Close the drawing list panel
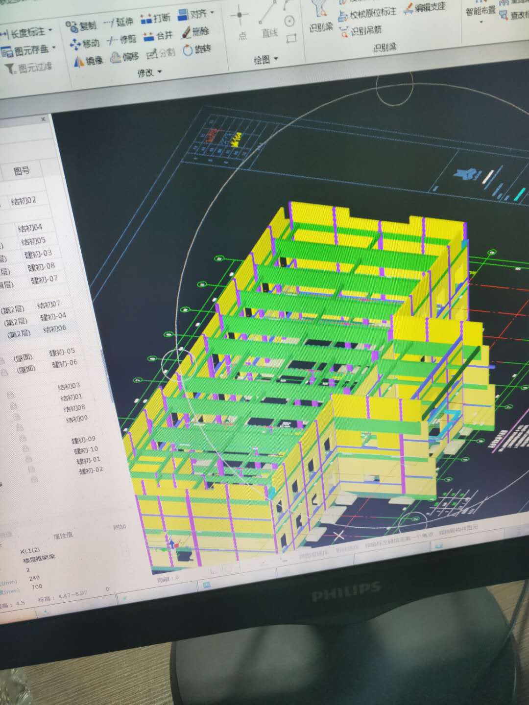Viewport: 529px width, 705px height. coord(43,119)
